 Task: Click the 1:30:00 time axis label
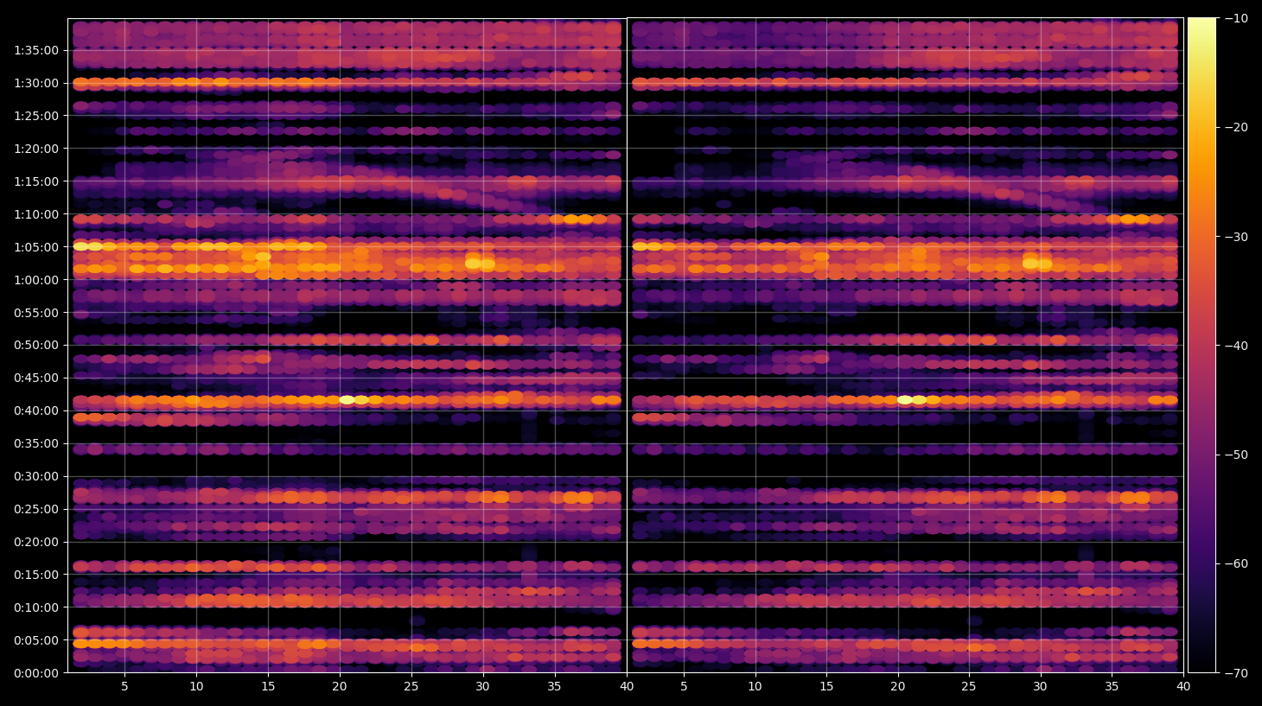pyautogui.click(x=36, y=83)
